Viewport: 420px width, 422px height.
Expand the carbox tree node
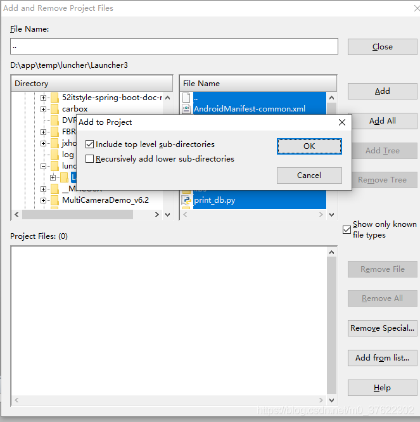pos(43,109)
